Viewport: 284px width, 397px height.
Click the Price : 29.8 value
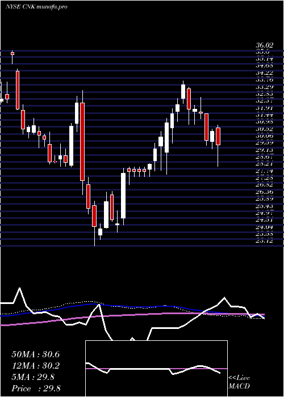[x=36, y=388]
